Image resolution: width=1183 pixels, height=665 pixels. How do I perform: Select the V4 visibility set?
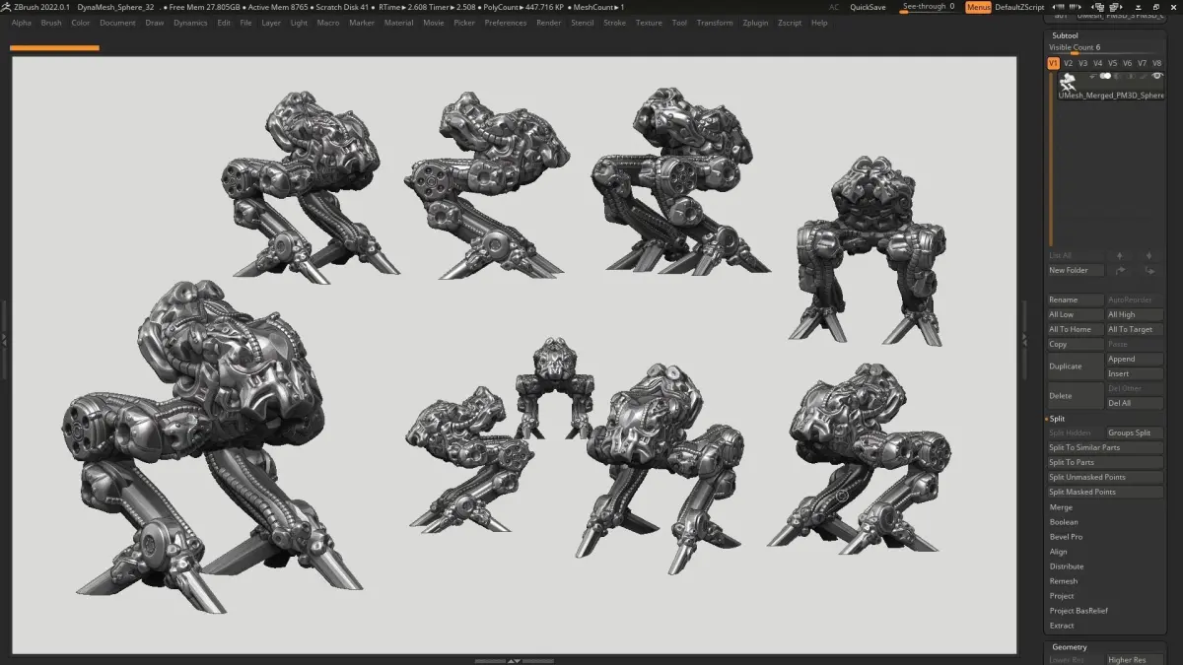[x=1097, y=63]
